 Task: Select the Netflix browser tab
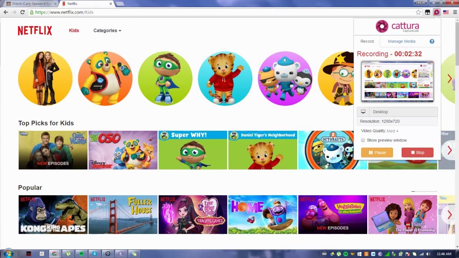pyautogui.click(x=86, y=4)
